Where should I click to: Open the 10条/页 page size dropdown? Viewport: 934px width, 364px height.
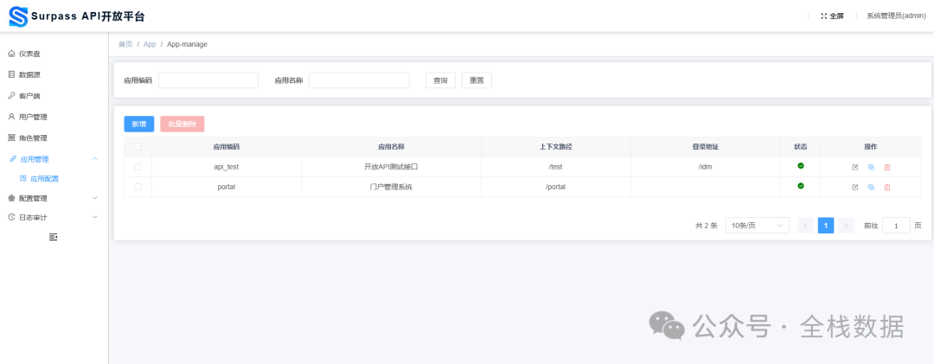(757, 226)
